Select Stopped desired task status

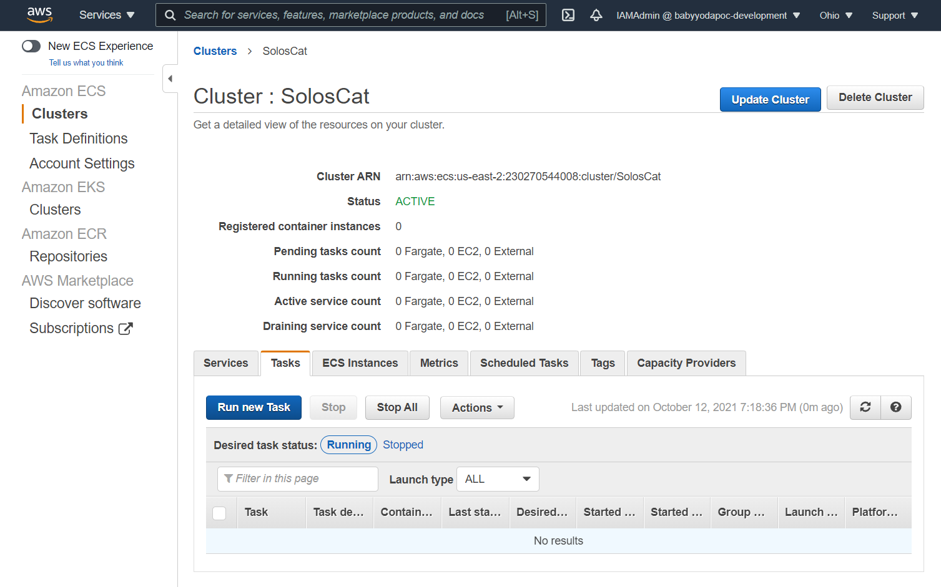(403, 445)
